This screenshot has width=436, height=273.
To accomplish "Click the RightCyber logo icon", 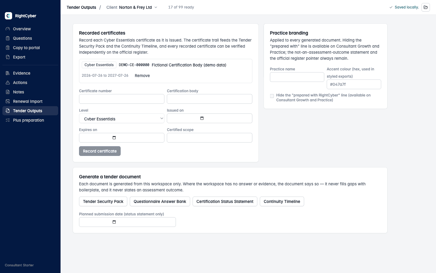I will click(x=8, y=16).
